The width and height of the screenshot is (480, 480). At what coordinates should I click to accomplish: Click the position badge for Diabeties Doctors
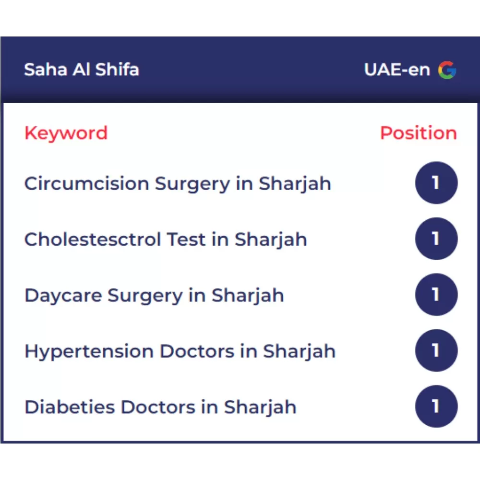tap(436, 407)
